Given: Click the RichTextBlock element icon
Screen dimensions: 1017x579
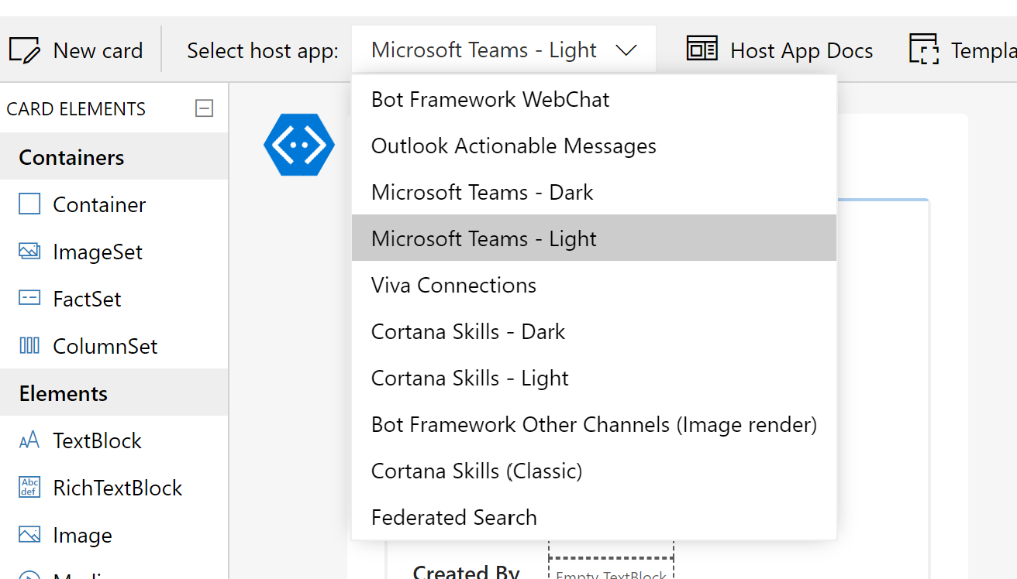Looking at the screenshot, I should pyautogui.click(x=29, y=487).
